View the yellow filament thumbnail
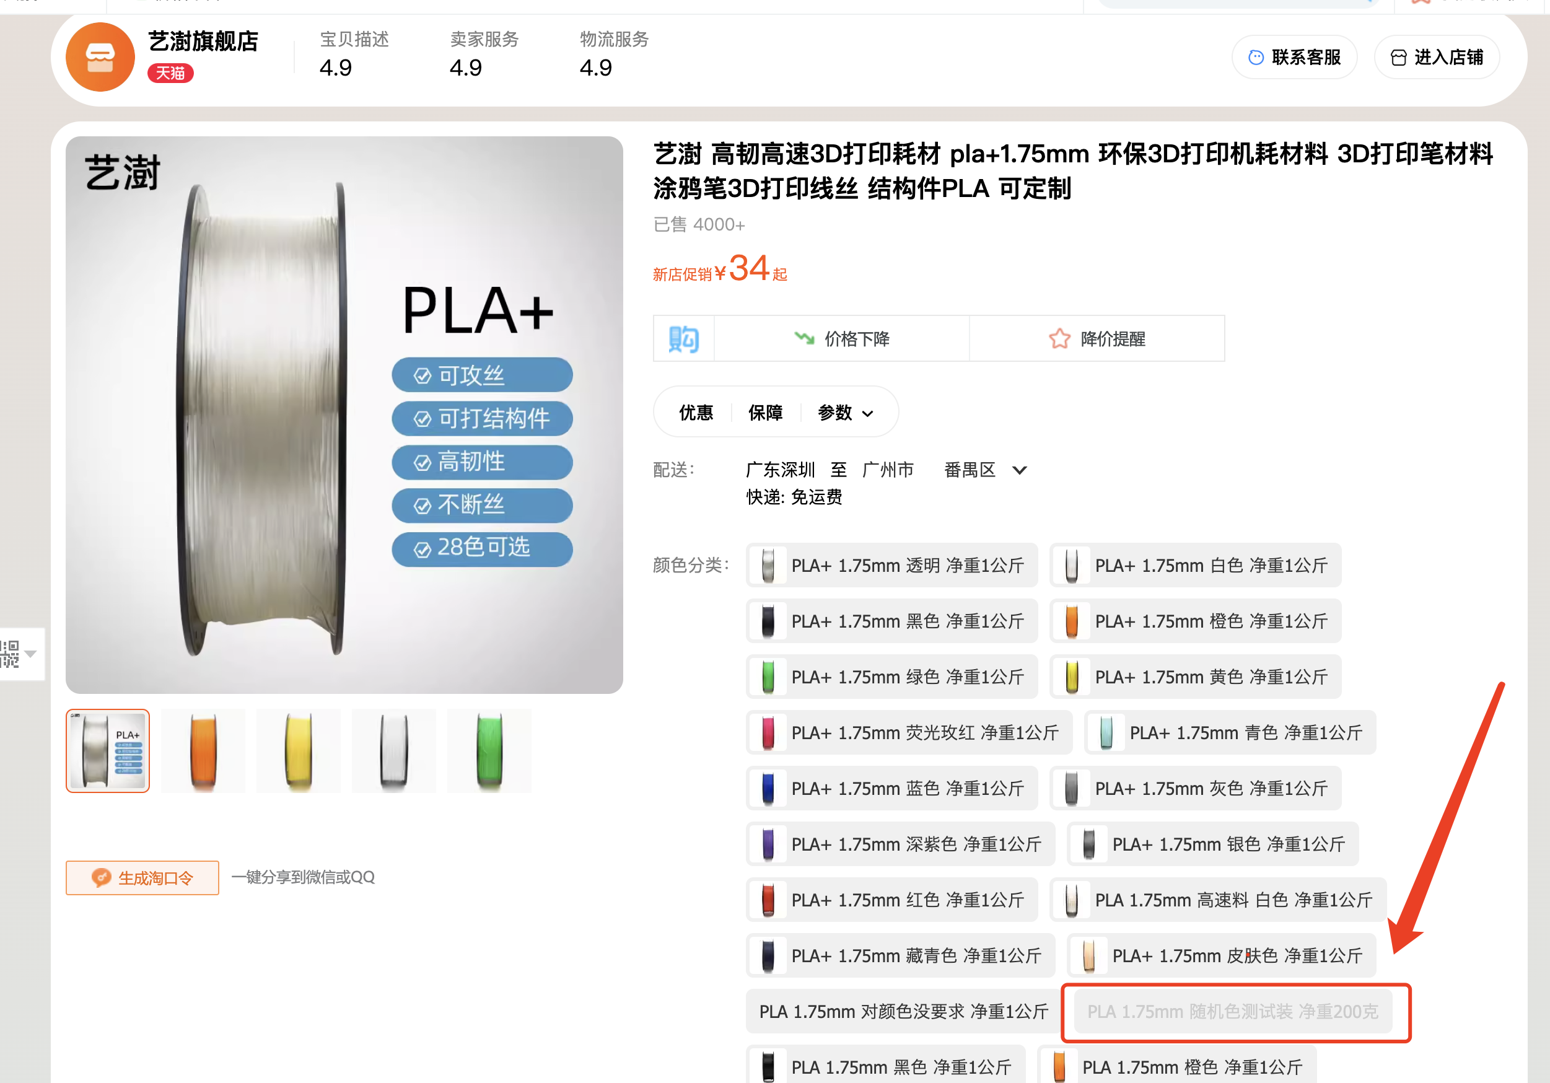The width and height of the screenshot is (1550, 1083). 299,751
